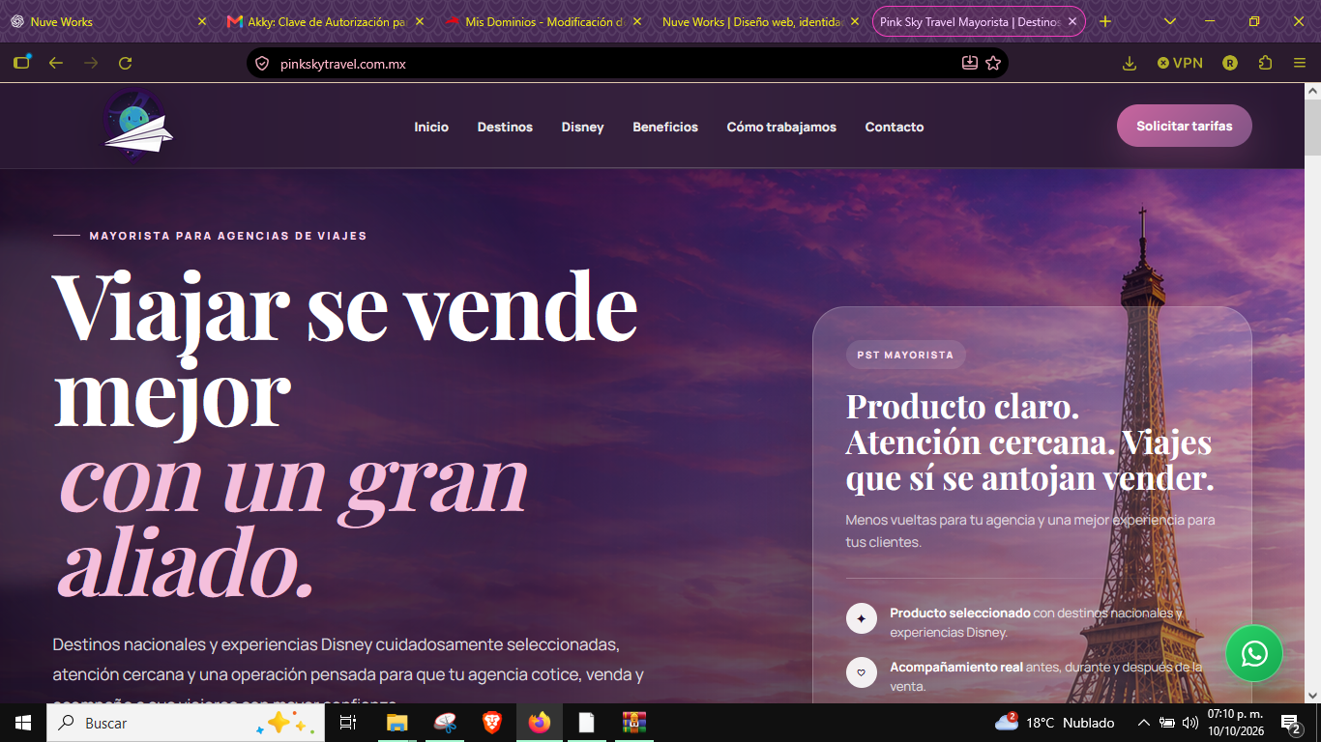
Task: Click the Buscar search box in the taskbar
Action: [186, 723]
